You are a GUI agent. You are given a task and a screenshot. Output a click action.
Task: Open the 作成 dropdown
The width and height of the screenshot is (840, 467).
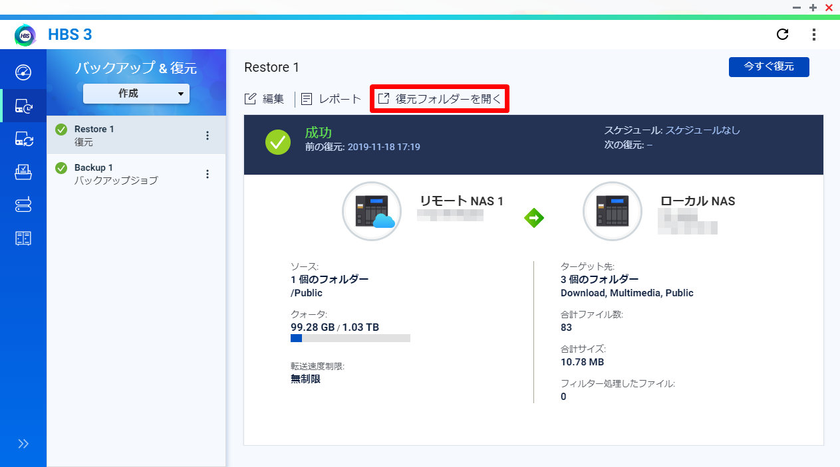pyautogui.click(x=136, y=94)
